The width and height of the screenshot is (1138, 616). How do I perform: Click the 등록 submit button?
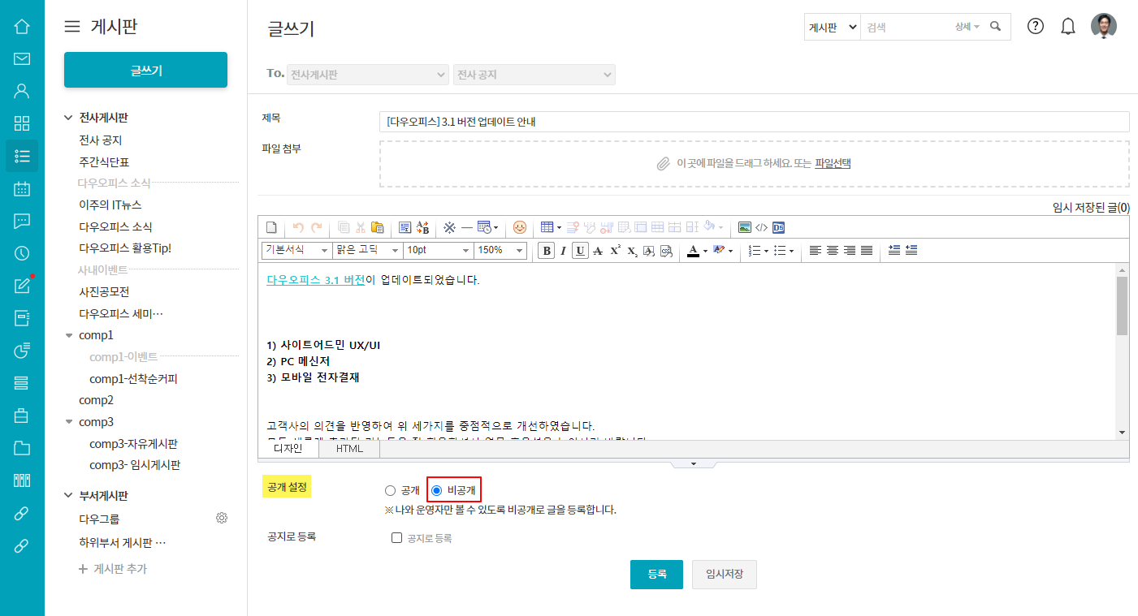click(656, 574)
